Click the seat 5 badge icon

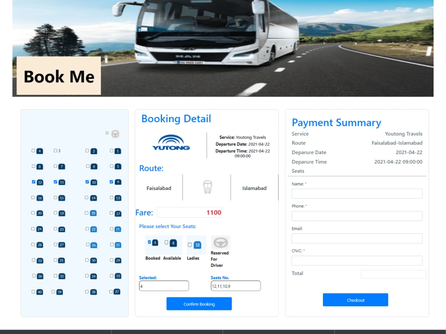118,167
